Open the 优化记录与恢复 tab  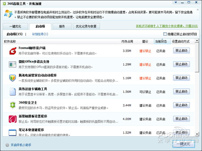[86, 26]
